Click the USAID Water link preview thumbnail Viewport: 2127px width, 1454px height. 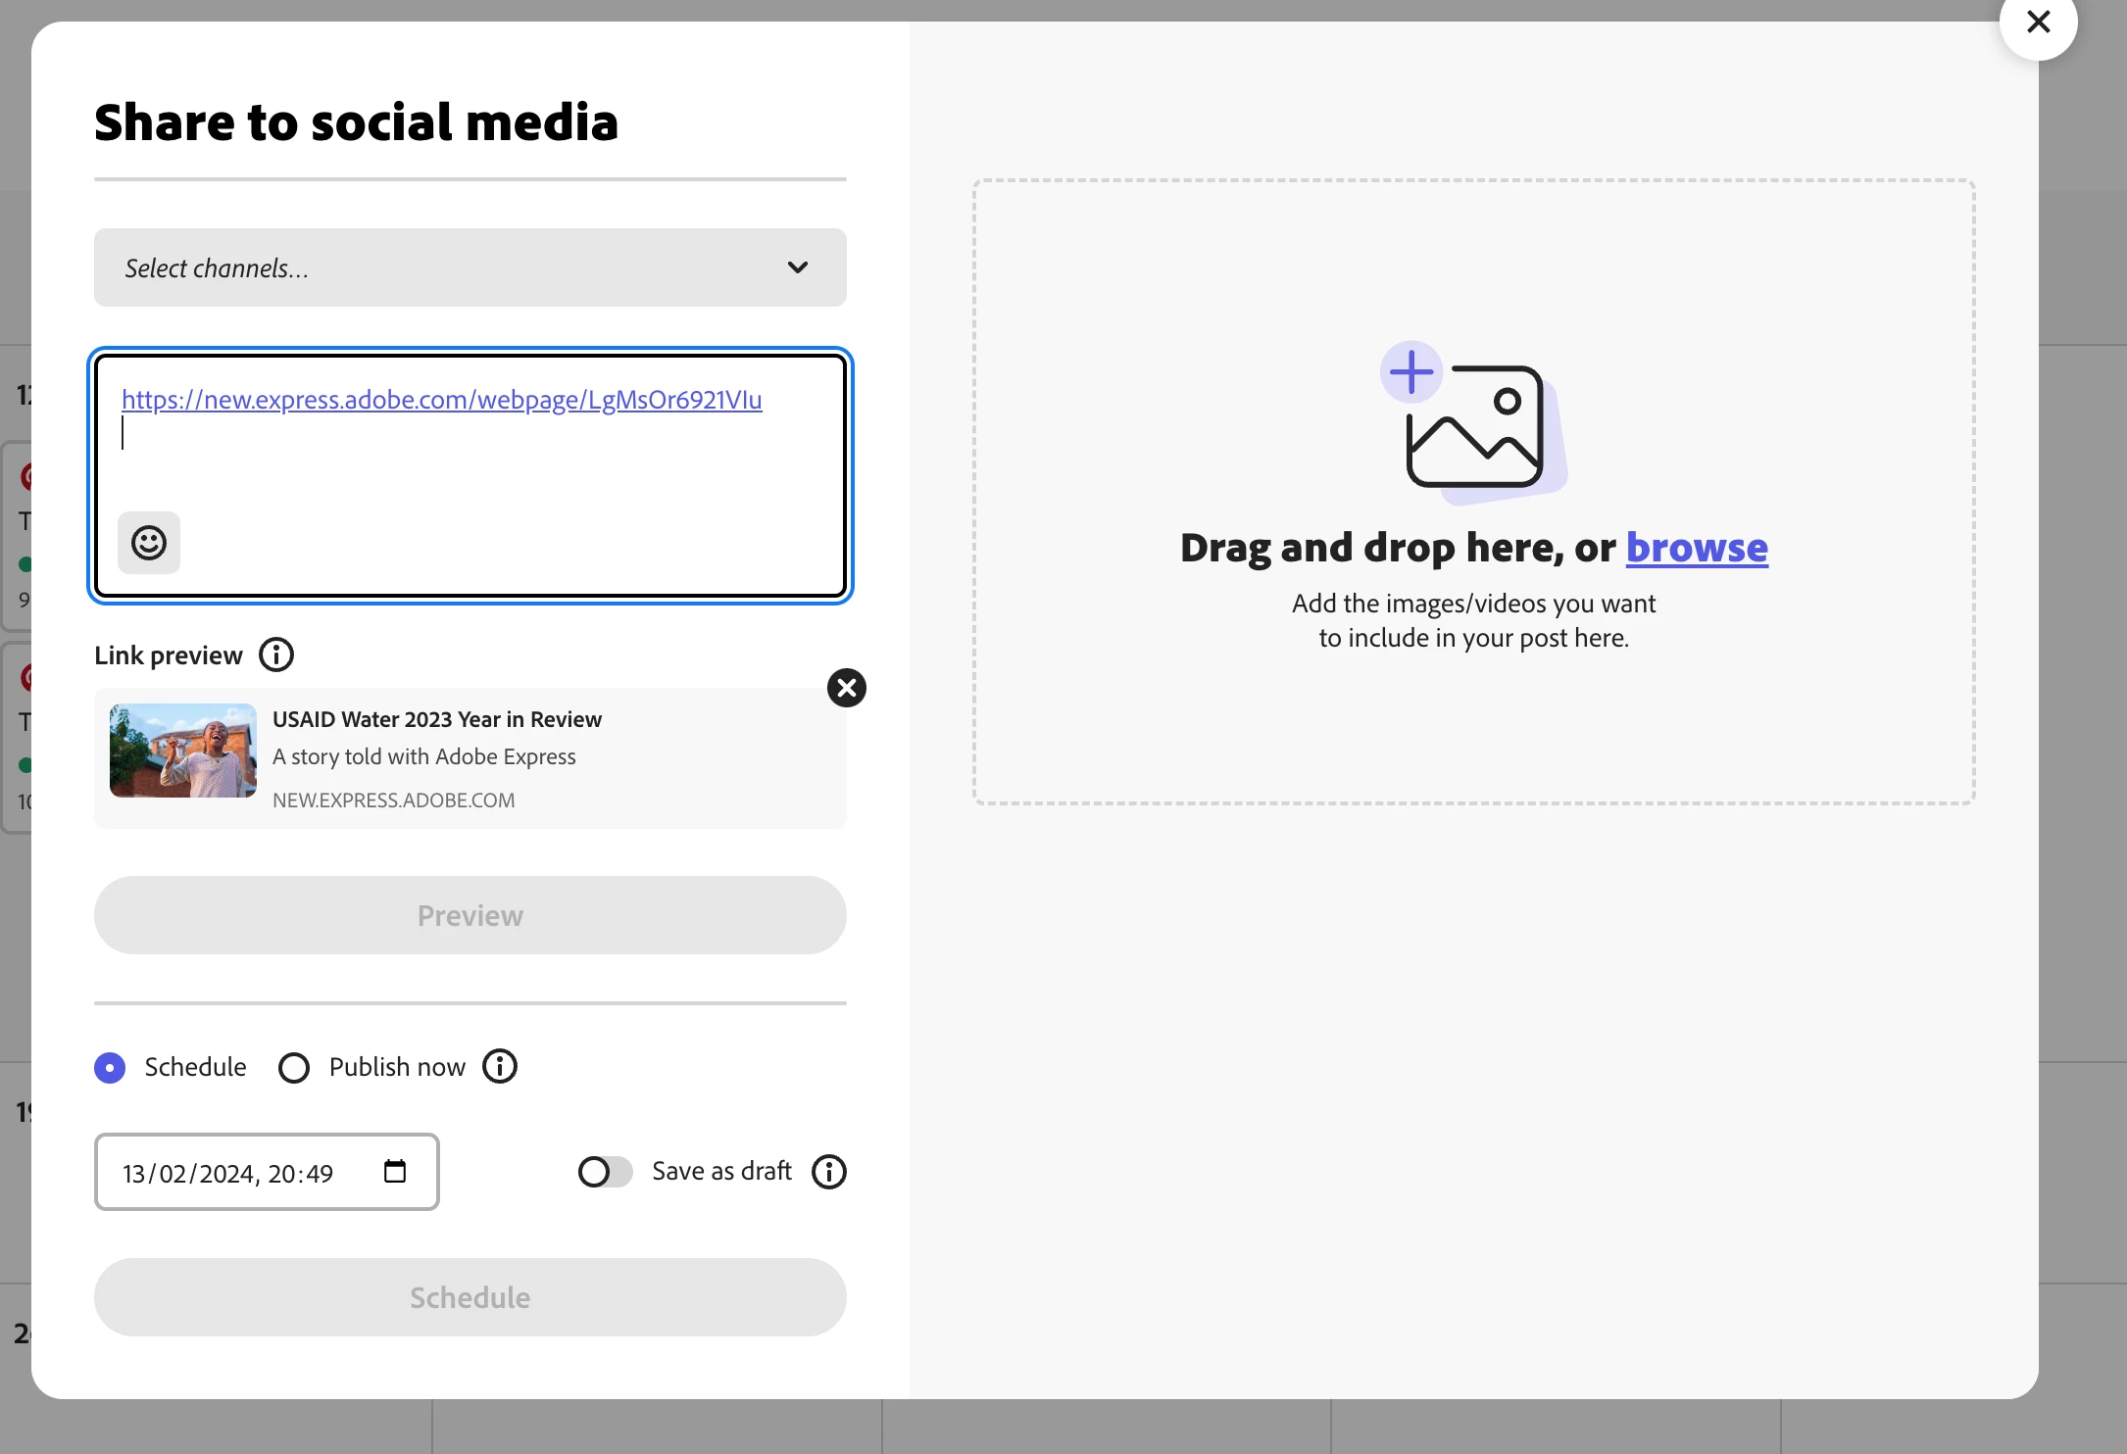pos(183,751)
